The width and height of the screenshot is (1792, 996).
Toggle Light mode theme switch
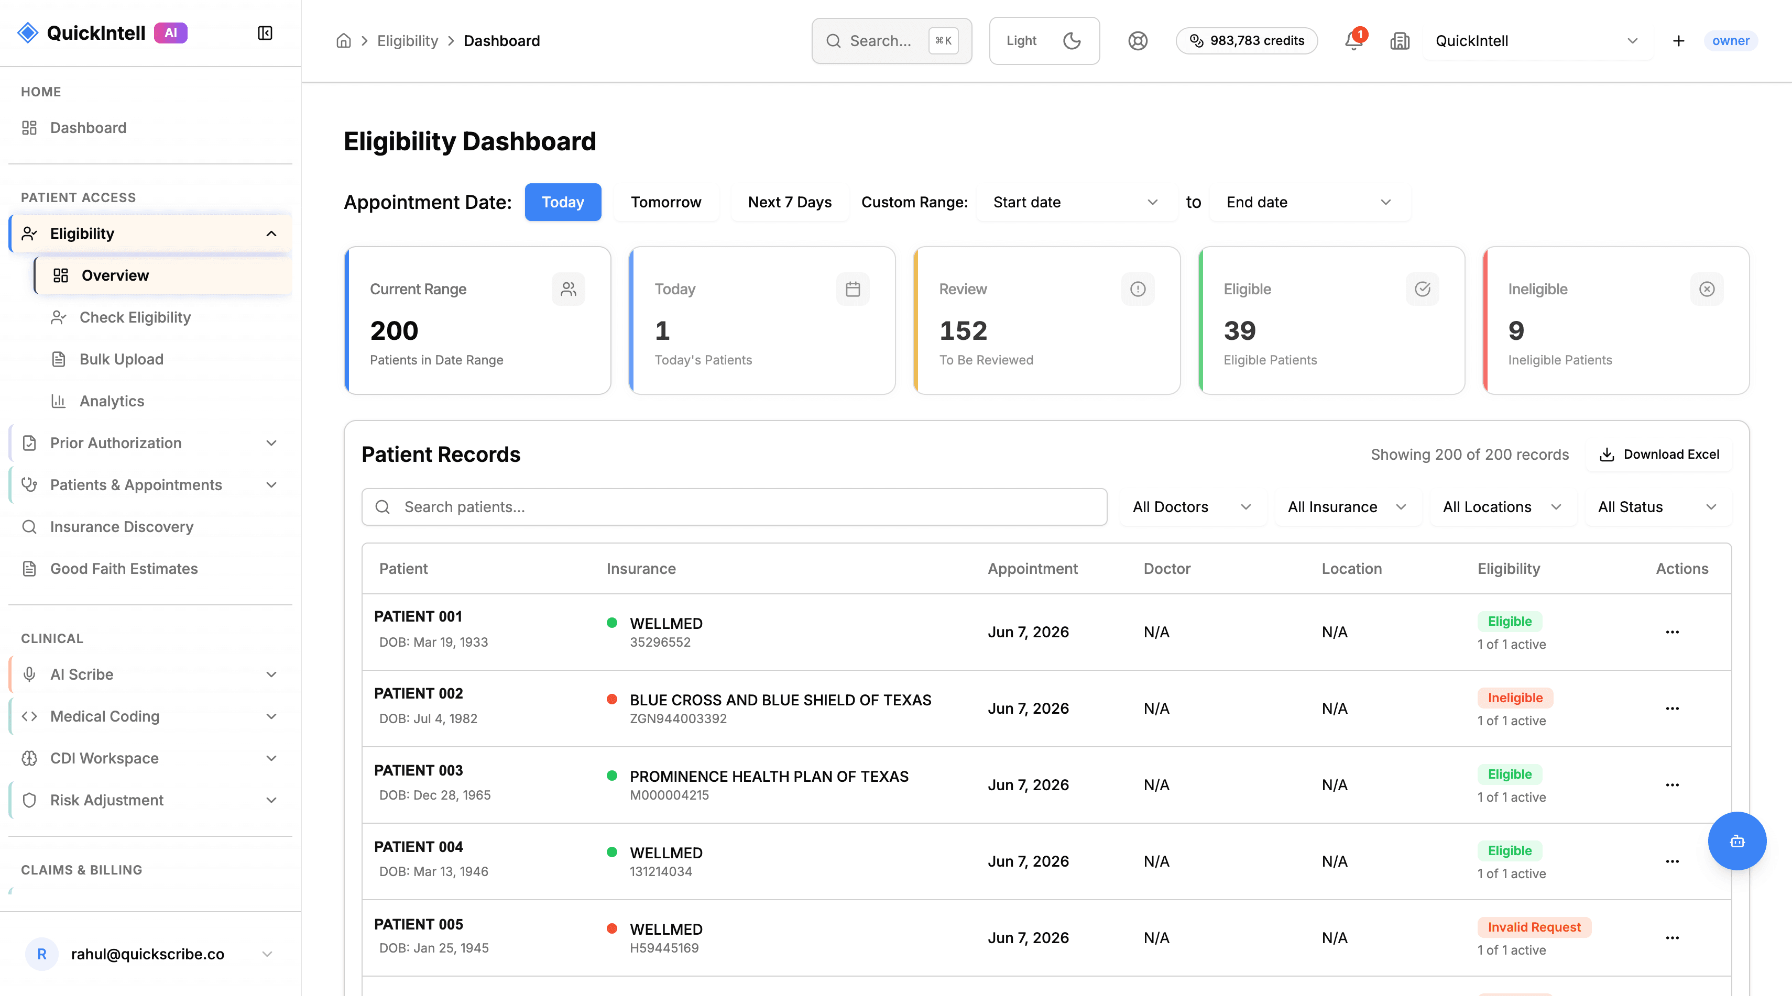(1044, 41)
